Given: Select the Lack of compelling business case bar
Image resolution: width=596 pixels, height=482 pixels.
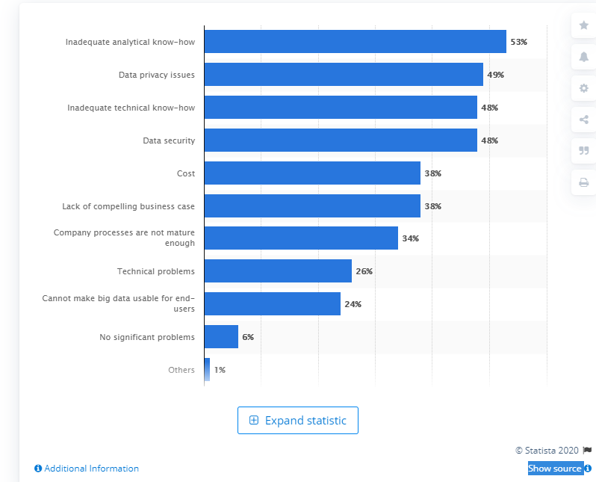Looking at the screenshot, I should [x=312, y=206].
